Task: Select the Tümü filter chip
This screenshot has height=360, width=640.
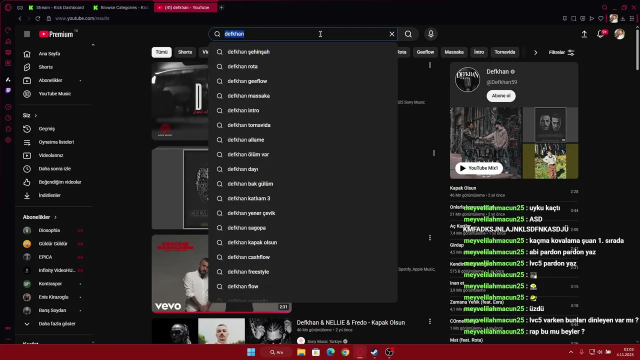Action: 161,52
